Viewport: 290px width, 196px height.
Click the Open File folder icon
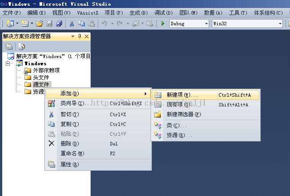40,24
